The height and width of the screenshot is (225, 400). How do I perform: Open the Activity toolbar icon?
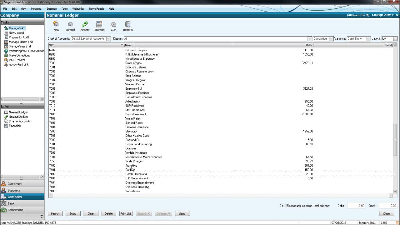pyautogui.click(x=85, y=24)
